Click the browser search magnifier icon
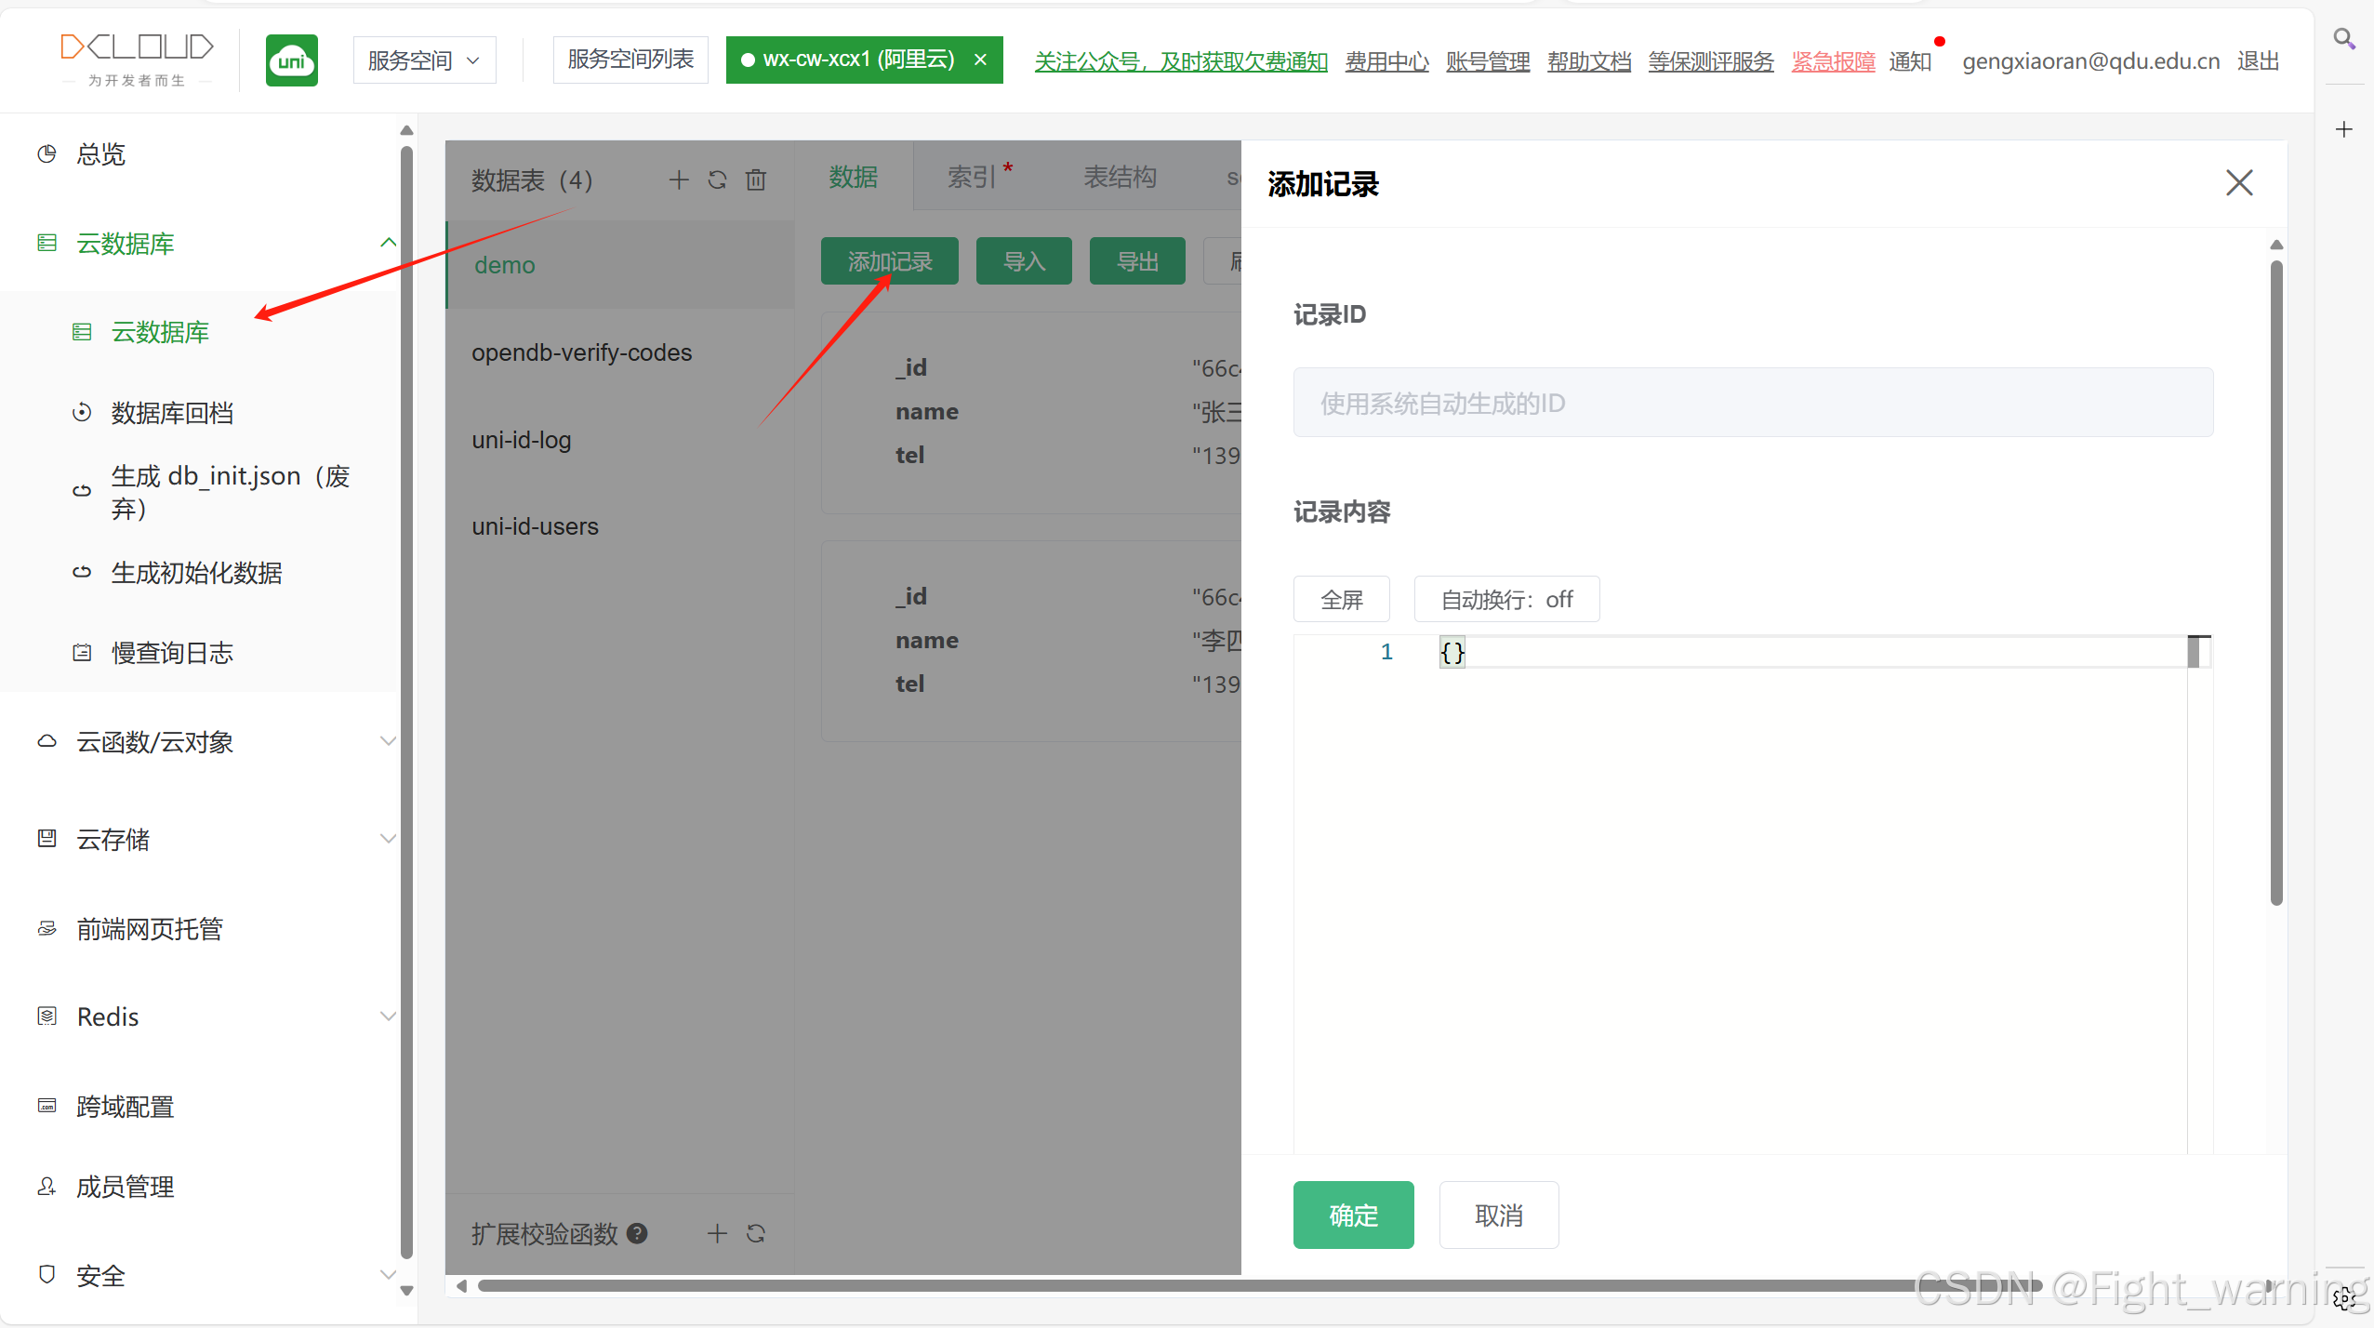The image size is (2374, 1328). click(2344, 38)
